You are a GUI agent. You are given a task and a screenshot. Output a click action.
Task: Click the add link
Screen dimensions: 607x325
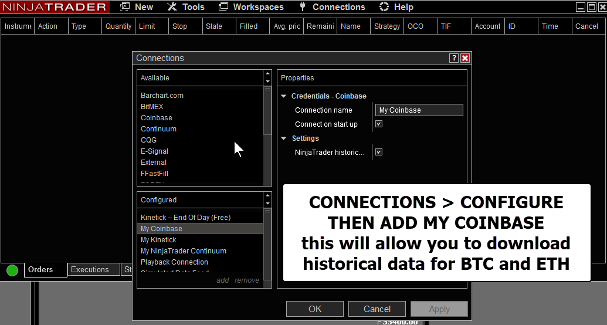click(x=223, y=280)
